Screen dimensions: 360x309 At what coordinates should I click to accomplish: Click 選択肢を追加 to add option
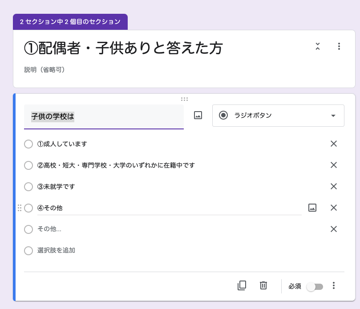pyautogui.click(x=56, y=250)
